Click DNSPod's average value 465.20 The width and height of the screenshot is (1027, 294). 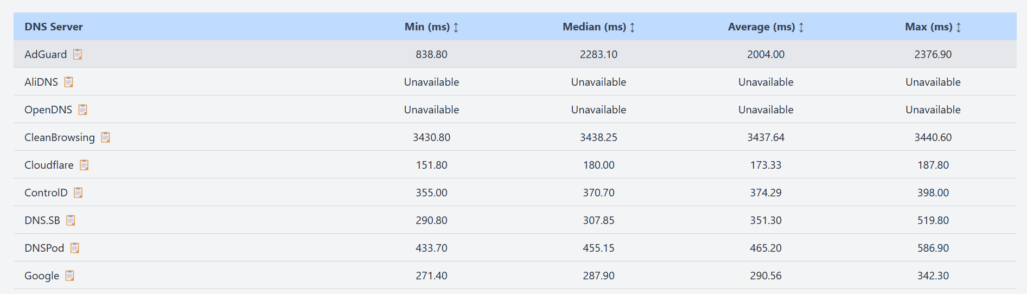(766, 248)
